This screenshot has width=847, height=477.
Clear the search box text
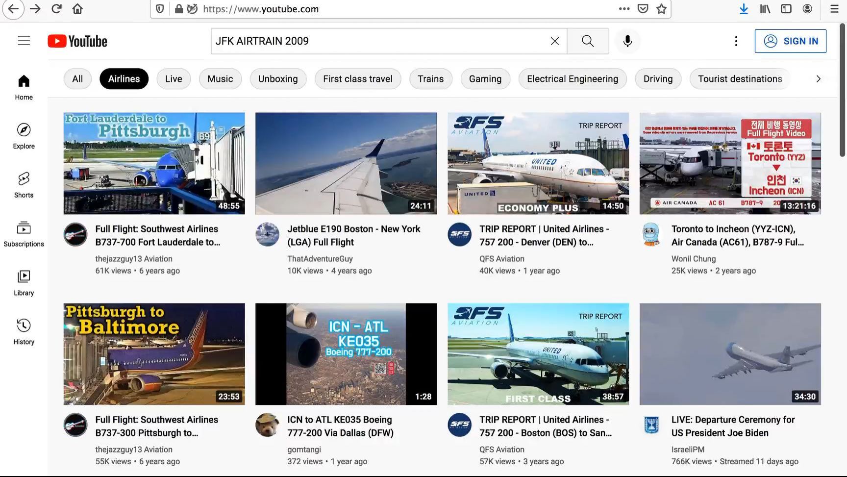[x=554, y=41]
